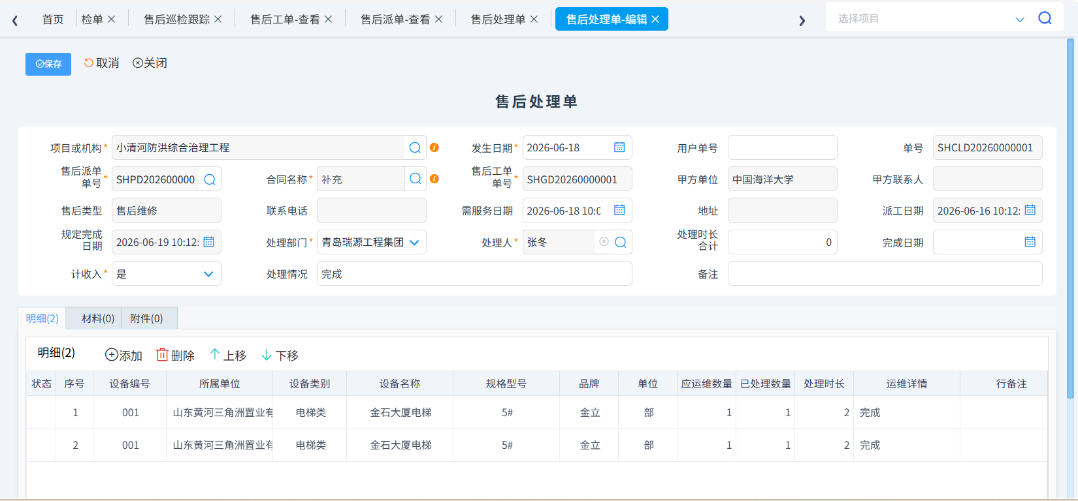The image size is (1078, 501).
Task: Click the 运维详情 column header
Action: point(907,384)
